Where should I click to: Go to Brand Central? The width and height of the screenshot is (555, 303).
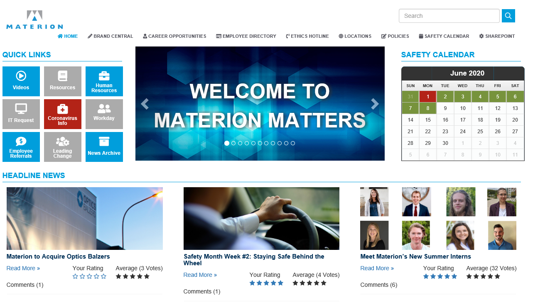(111, 36)
